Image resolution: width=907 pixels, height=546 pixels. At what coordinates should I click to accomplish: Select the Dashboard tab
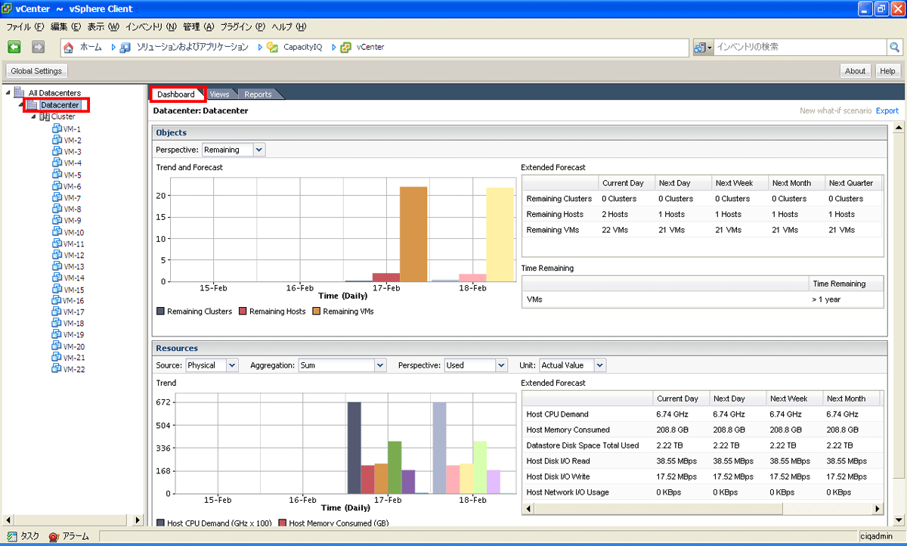pos(176,95)
